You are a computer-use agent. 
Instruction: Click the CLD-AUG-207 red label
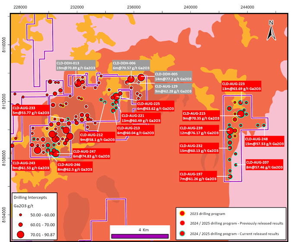tap(264, 164)
